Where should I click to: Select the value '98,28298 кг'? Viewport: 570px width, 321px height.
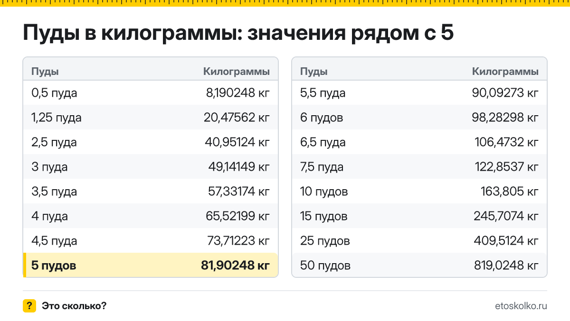click(x=506, y=118)
